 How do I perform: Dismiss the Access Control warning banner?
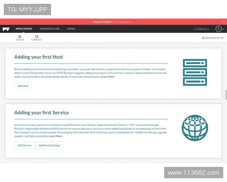click(113, 22)
